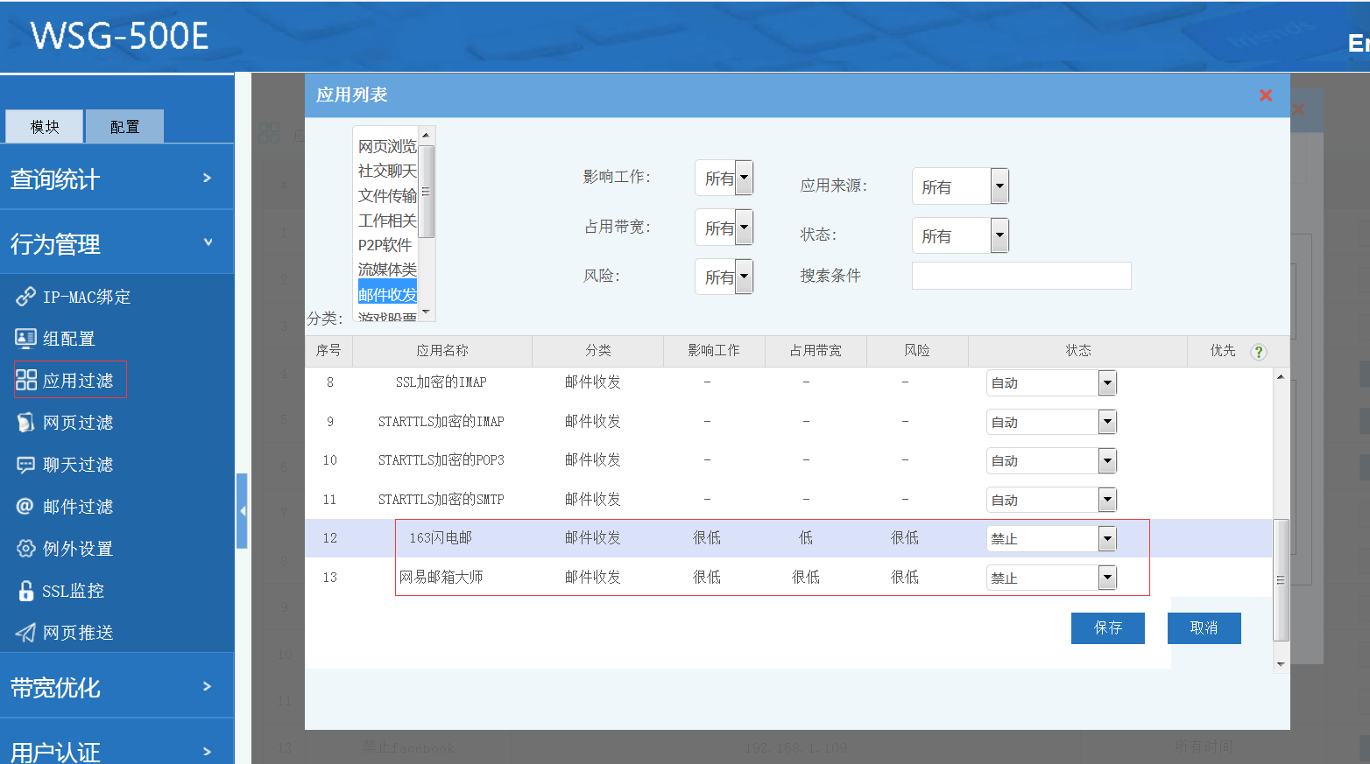Select 文件传输 in category list
The width and height of the screenshot is (1370, 764).
pos(387,195)
